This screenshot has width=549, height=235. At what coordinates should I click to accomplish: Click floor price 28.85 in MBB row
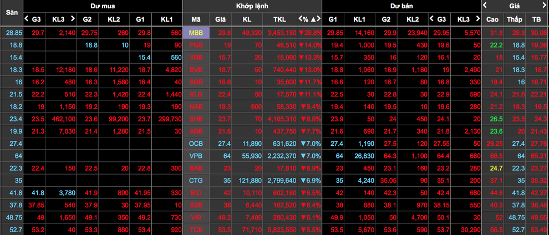point(14,33)
